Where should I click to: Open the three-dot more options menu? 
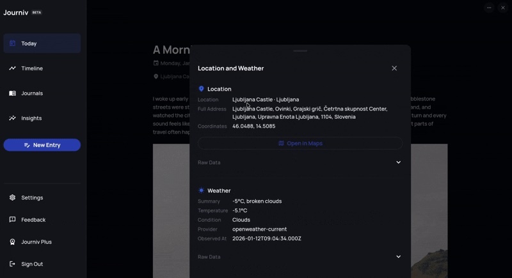[x=489, y=8]
